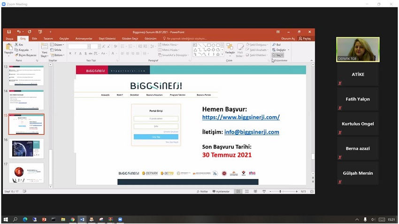Select slide 16 thumbnail
The height and width of the screenshot is (224, 399).
pos(26,148)
